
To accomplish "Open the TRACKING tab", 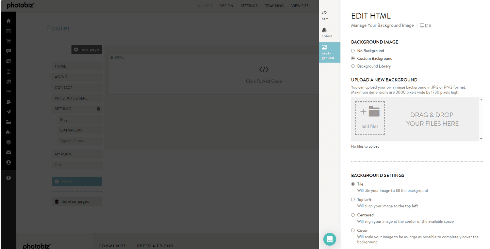I will pos(274,6).
